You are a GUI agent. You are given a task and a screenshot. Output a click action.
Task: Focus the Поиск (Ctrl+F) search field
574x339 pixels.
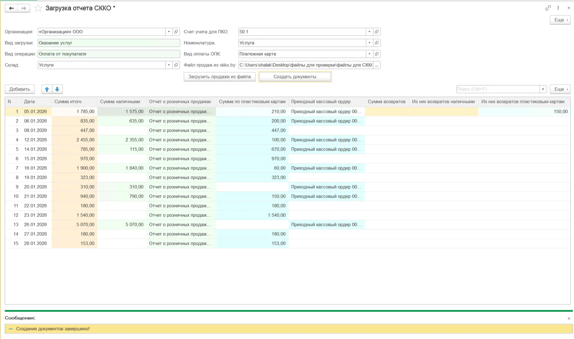(x=498, y=89)
